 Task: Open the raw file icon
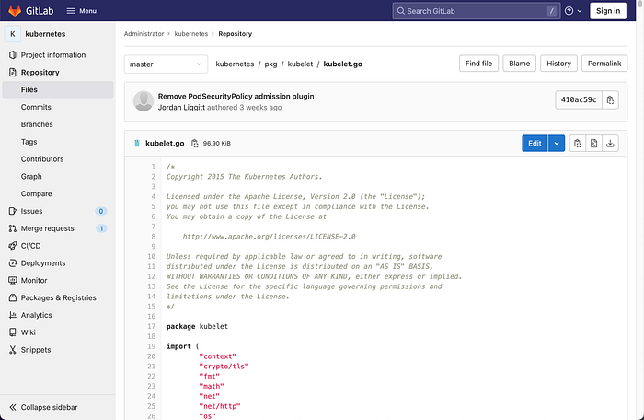[x=594, y=143]
